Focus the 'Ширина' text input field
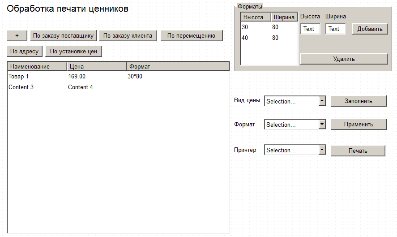This screenshot has width=397, height=237. (335, 29)
